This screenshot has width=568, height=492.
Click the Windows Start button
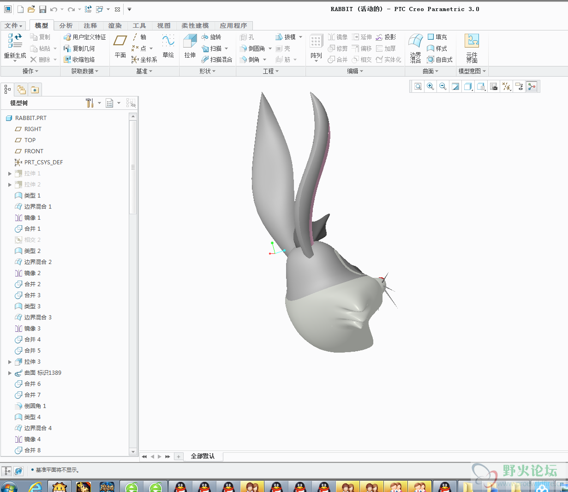click(9, 486)
